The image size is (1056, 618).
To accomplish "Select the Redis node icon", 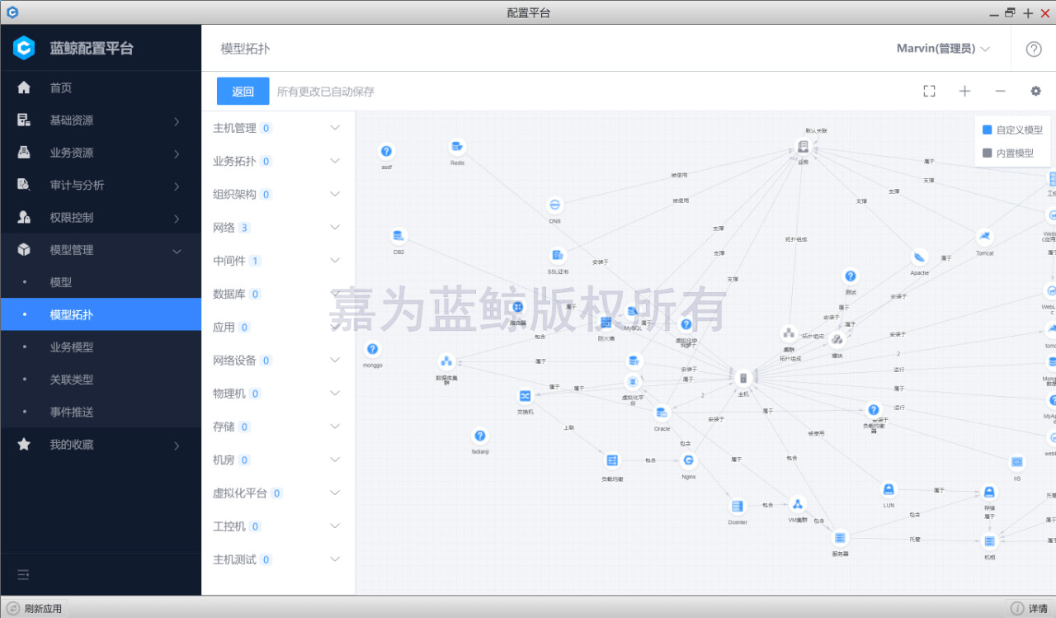I will point(457,147).
